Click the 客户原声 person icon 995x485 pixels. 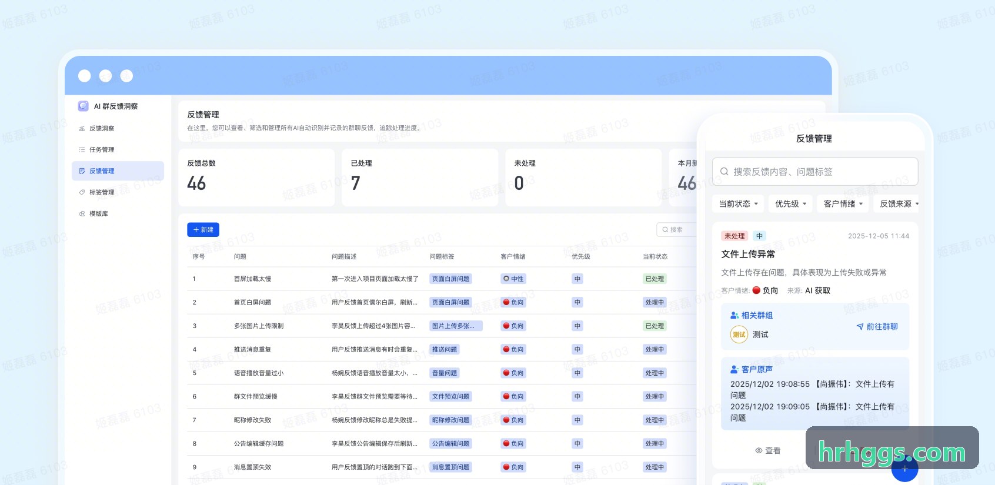pos(734,369)
